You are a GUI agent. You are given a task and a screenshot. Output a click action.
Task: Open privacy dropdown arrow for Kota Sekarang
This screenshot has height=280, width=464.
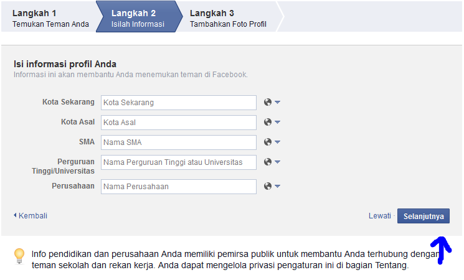point(277,102)
